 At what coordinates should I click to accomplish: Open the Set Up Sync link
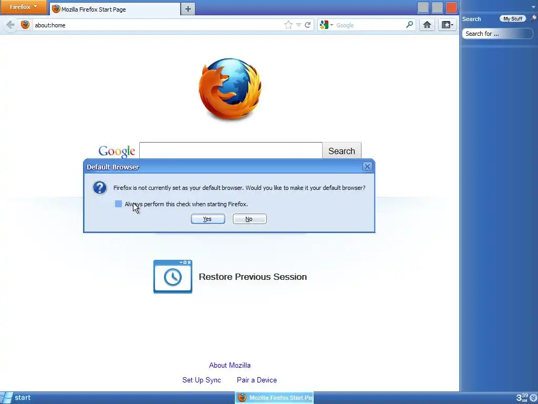201,380
